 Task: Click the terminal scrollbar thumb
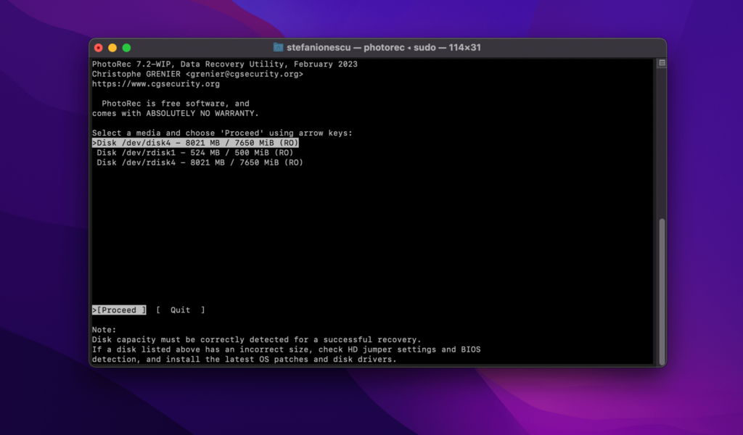pos(662,291)
